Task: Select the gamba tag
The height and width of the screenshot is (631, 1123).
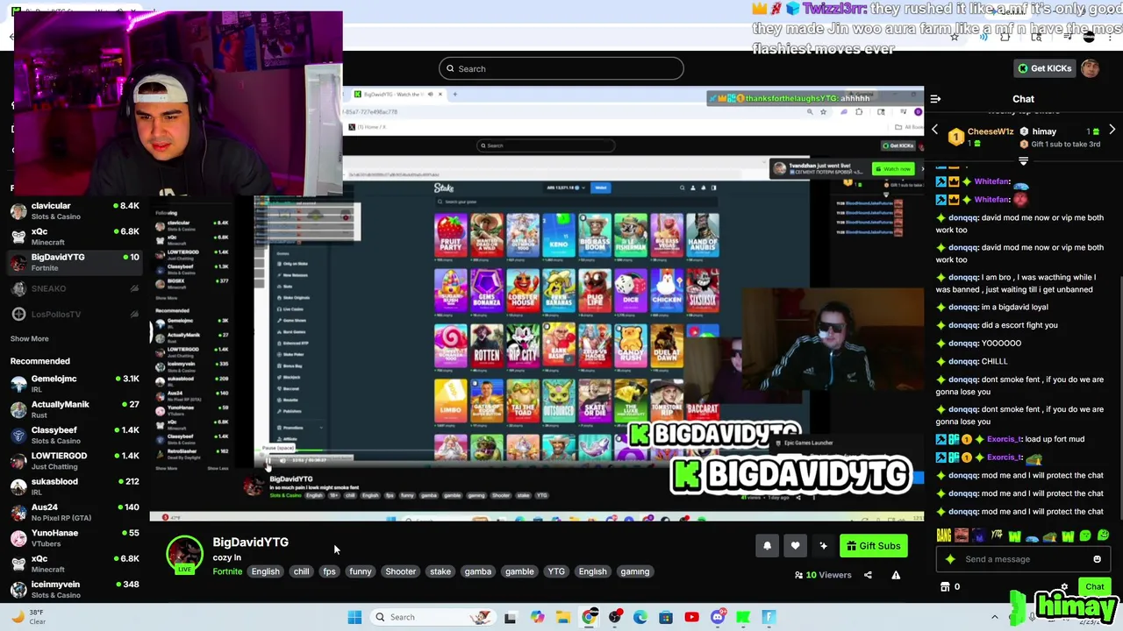Action: 478,571
